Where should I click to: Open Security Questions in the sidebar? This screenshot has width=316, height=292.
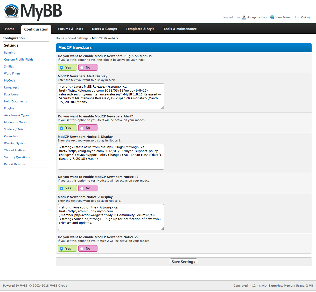tap(17, 157)
